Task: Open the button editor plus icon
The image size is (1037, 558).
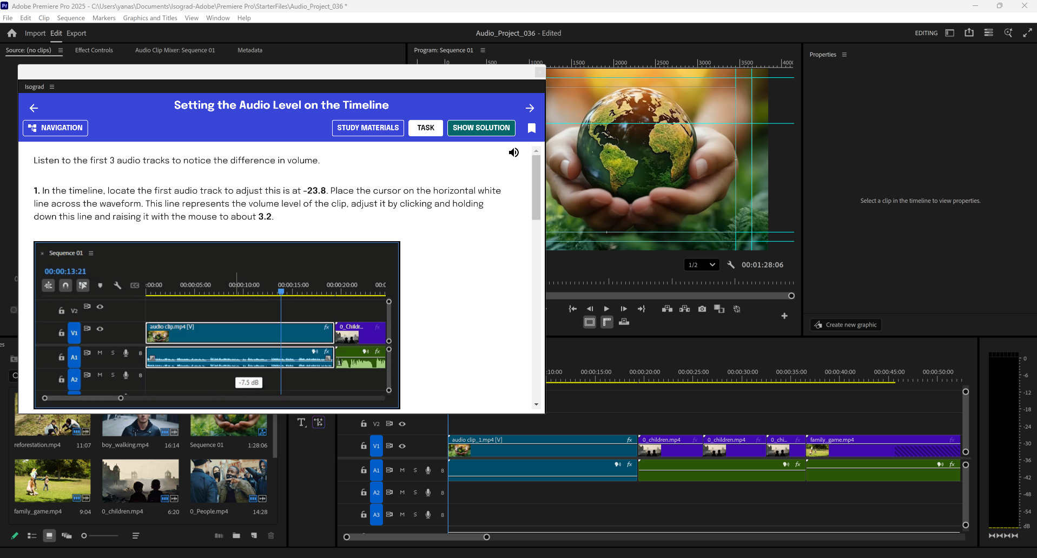Action: (x=784, y=316)
